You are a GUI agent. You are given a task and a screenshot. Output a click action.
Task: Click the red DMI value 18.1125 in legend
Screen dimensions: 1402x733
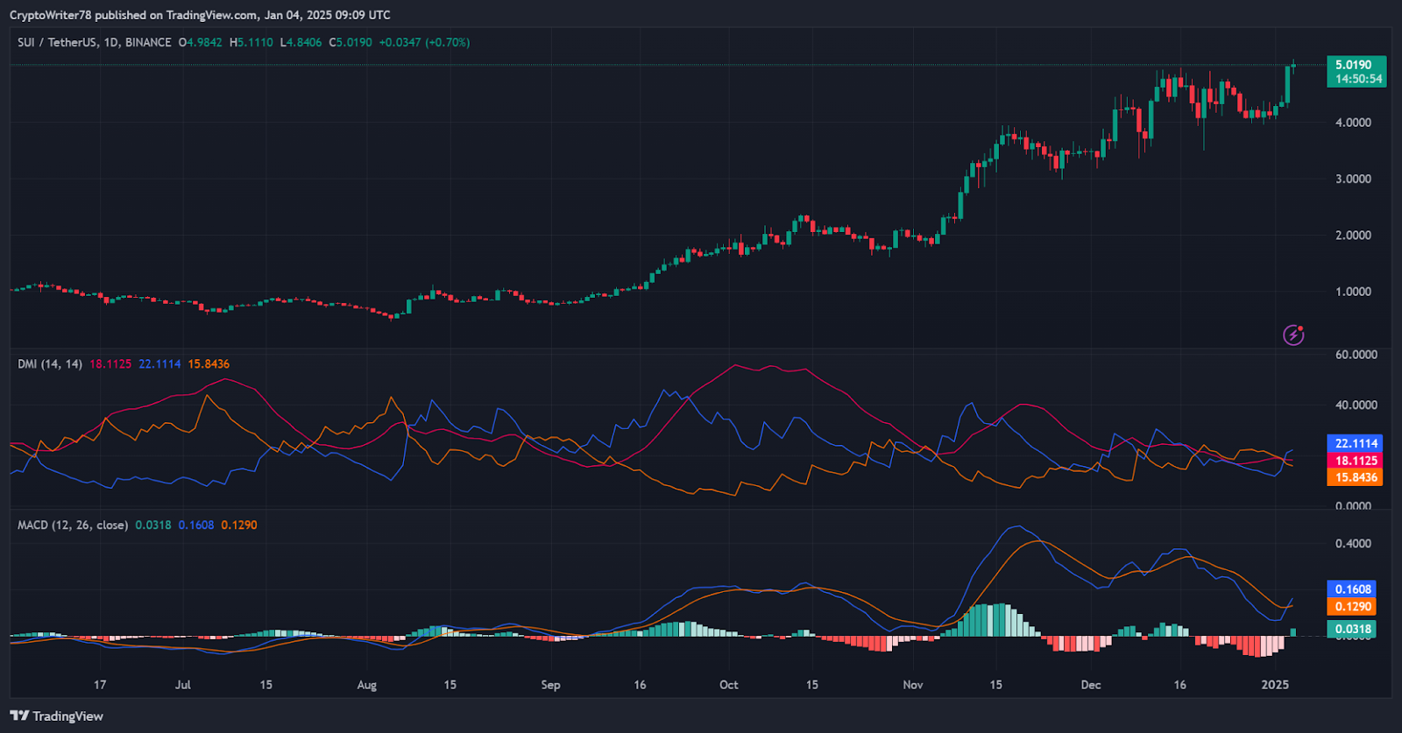click(110, 364)
